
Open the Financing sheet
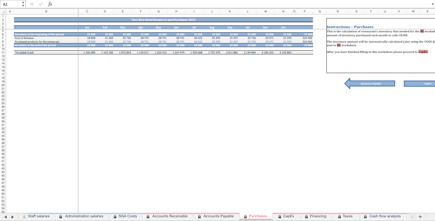[x=319, y=216]
